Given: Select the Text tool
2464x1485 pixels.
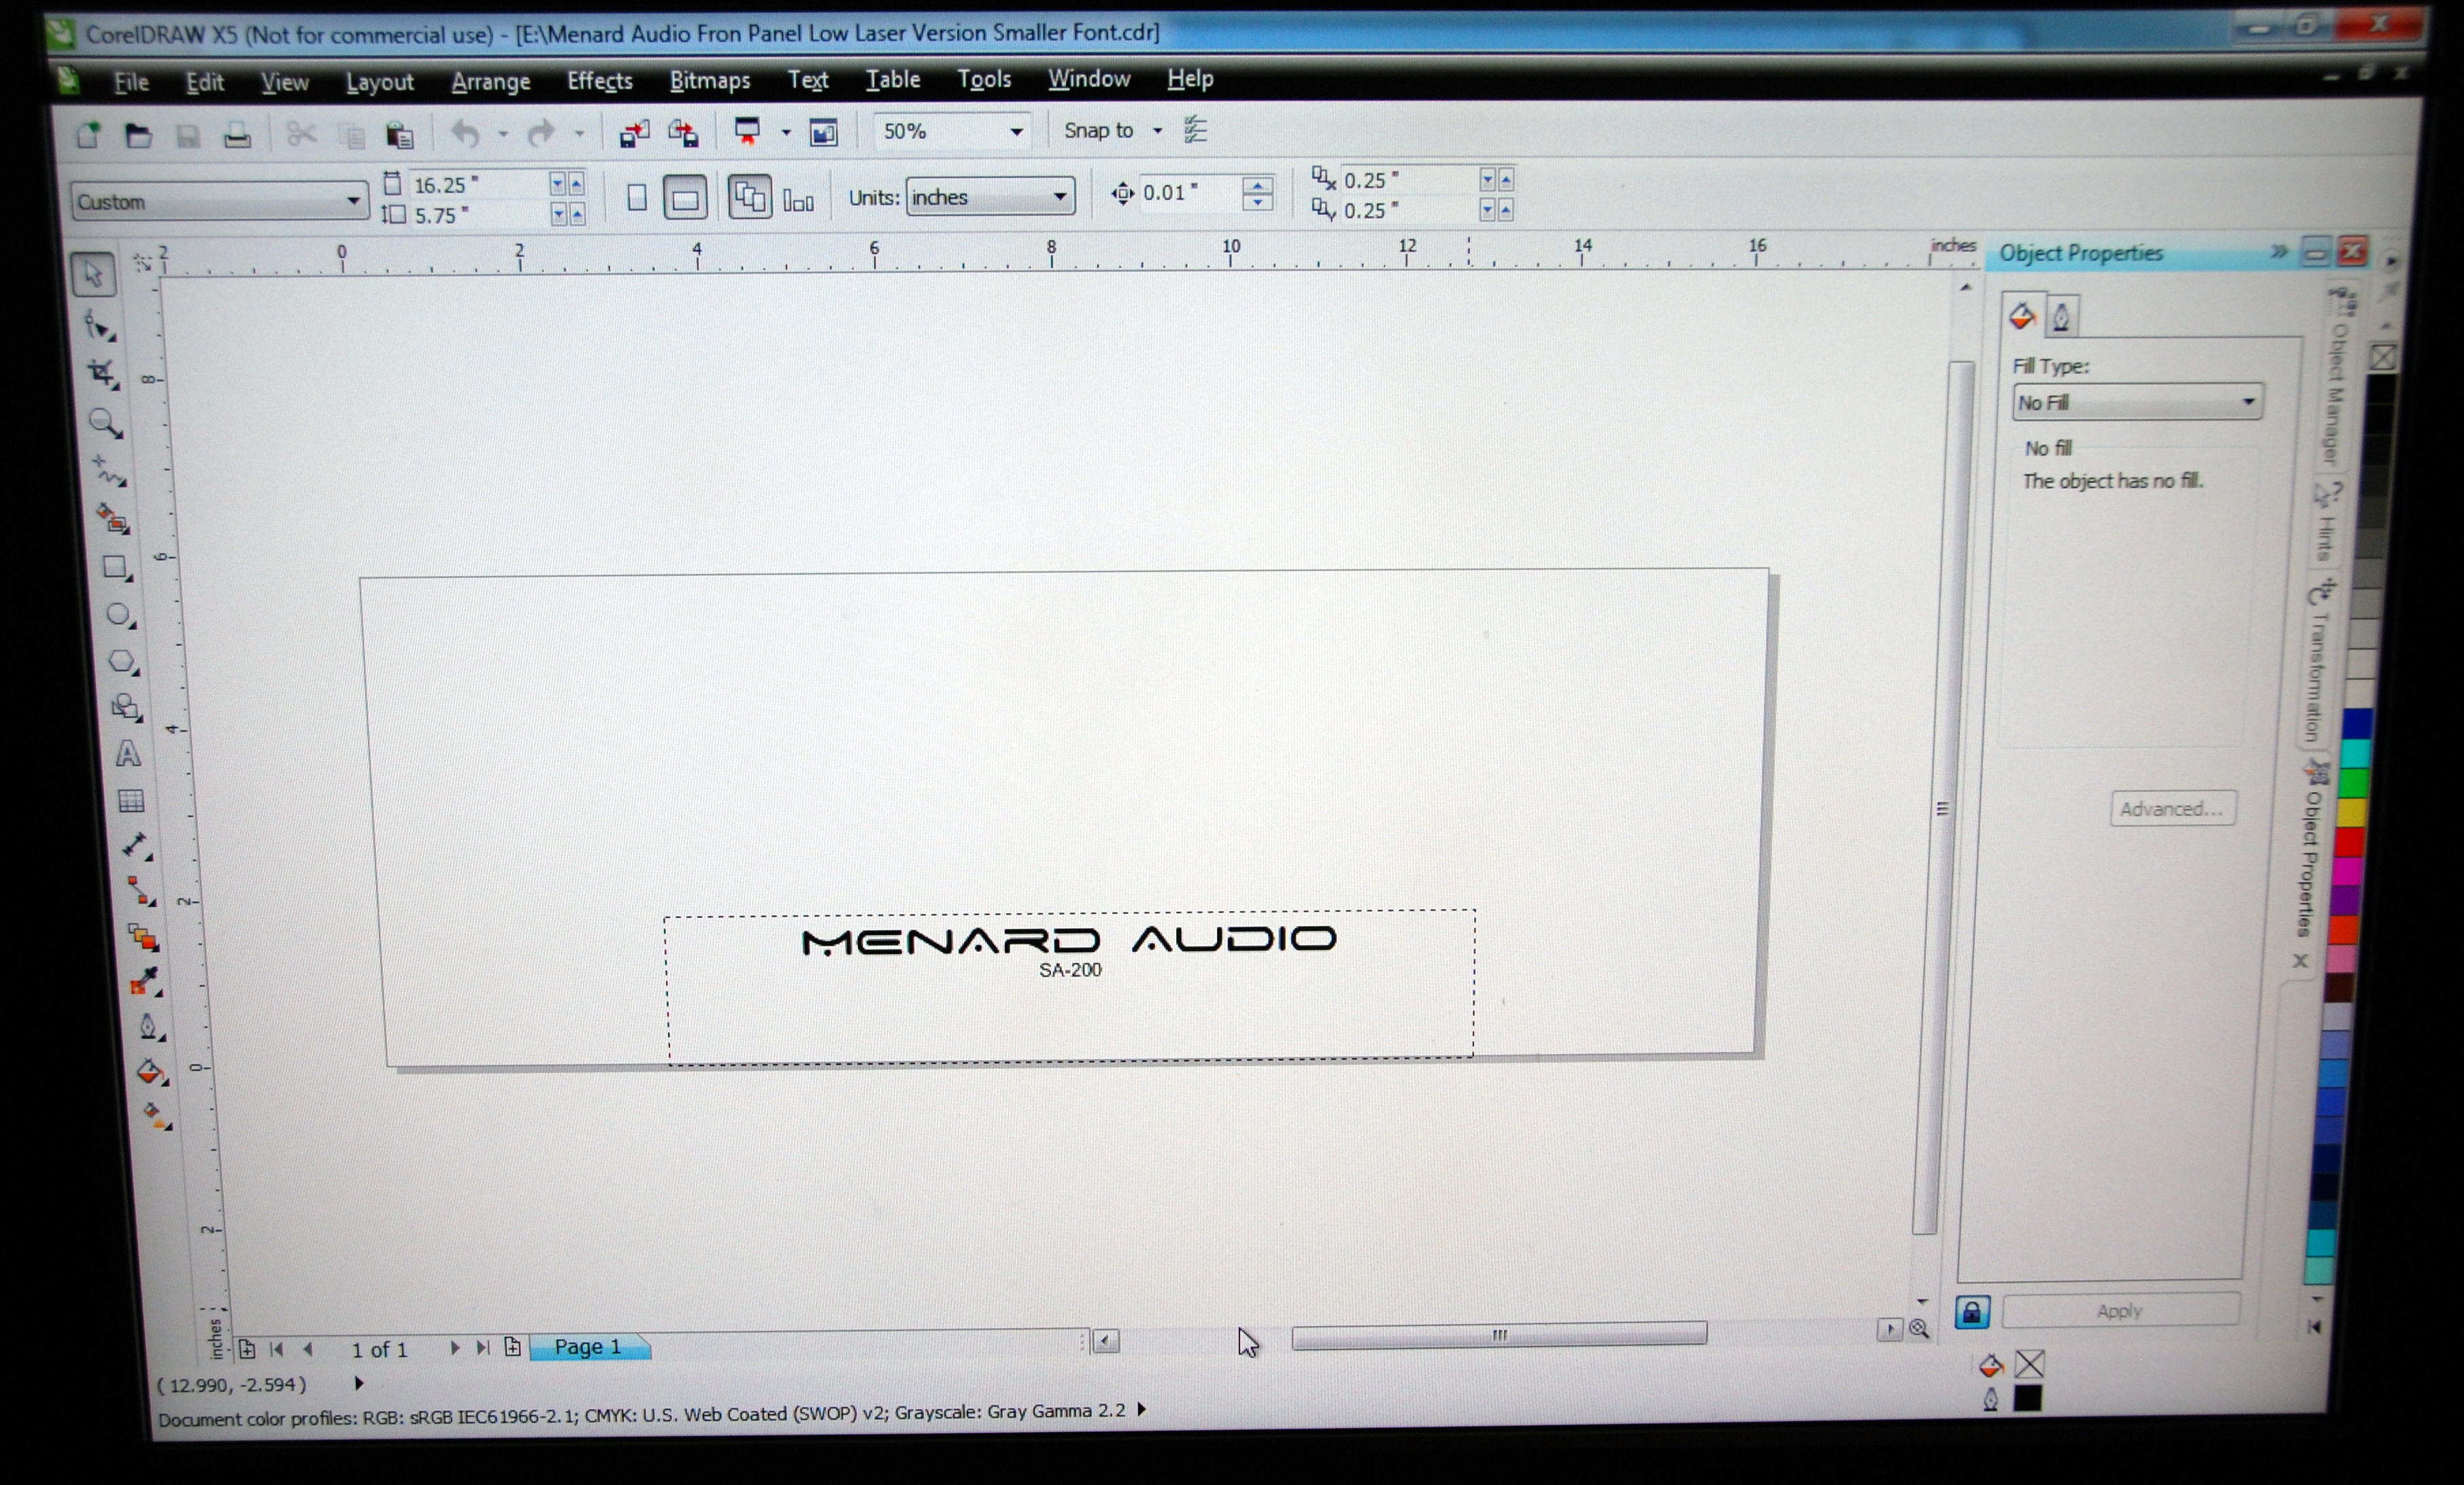Looking at the screenshot, I should click(x=128, y=753).
